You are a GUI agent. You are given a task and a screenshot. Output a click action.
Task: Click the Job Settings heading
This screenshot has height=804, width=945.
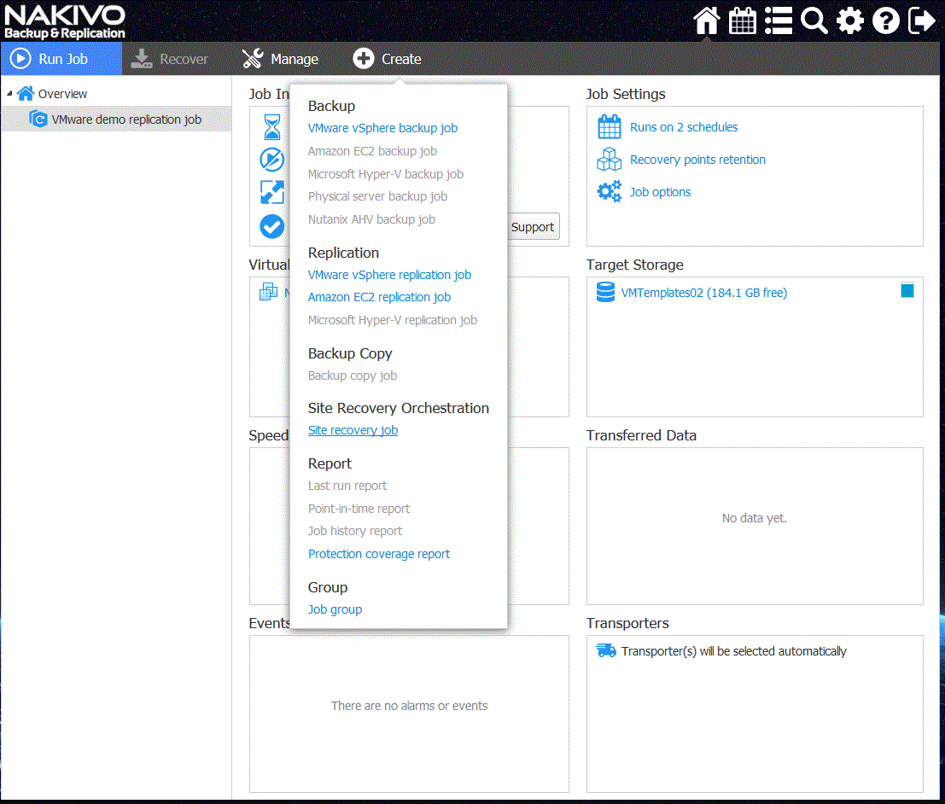pyautogui.click(x=626, y=94)
